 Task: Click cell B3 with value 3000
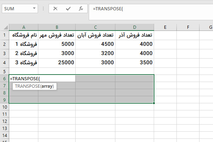[x=57, y=54]
